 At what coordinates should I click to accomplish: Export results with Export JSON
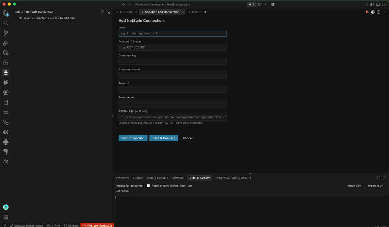point(376,186)
